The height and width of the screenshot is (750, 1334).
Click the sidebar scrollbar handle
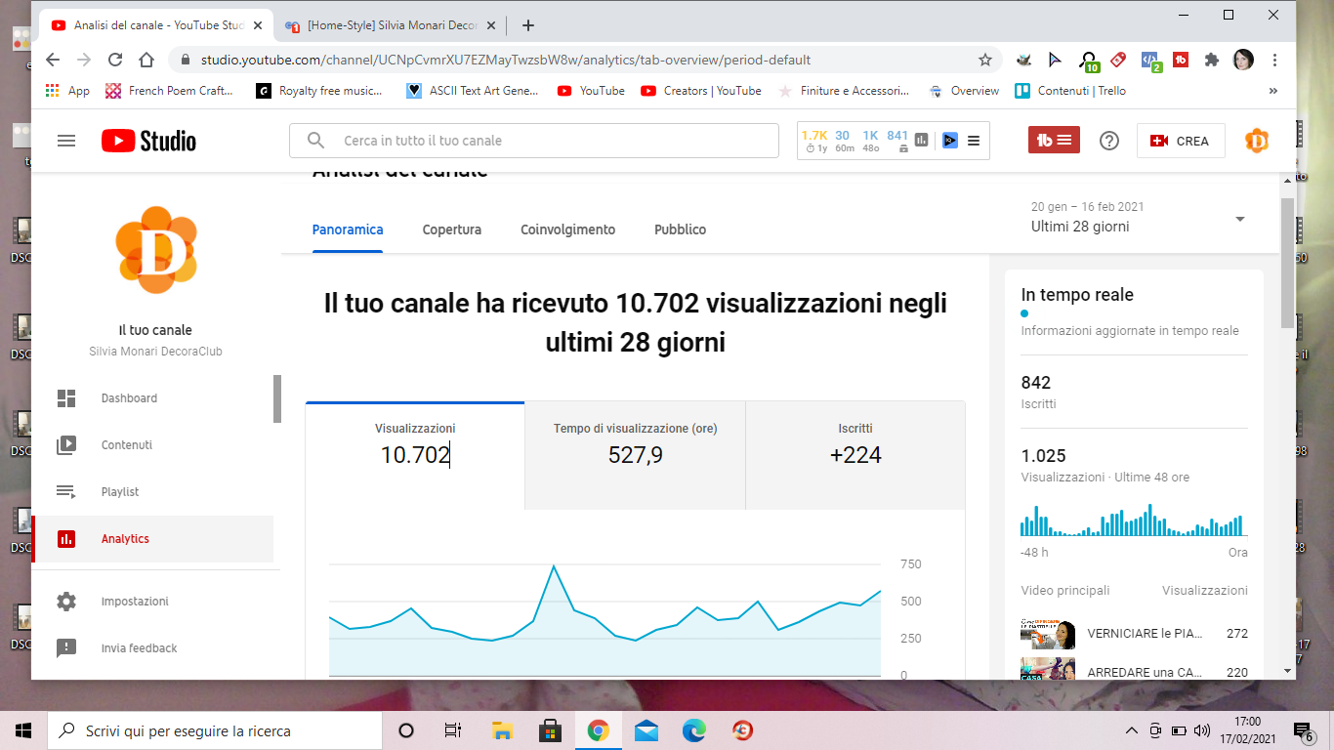tap(277, 398)
